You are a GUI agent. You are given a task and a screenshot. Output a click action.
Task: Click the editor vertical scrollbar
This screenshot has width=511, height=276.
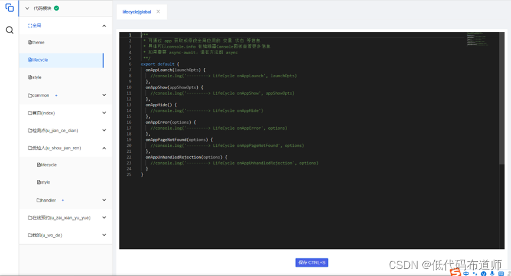[502, 98]
